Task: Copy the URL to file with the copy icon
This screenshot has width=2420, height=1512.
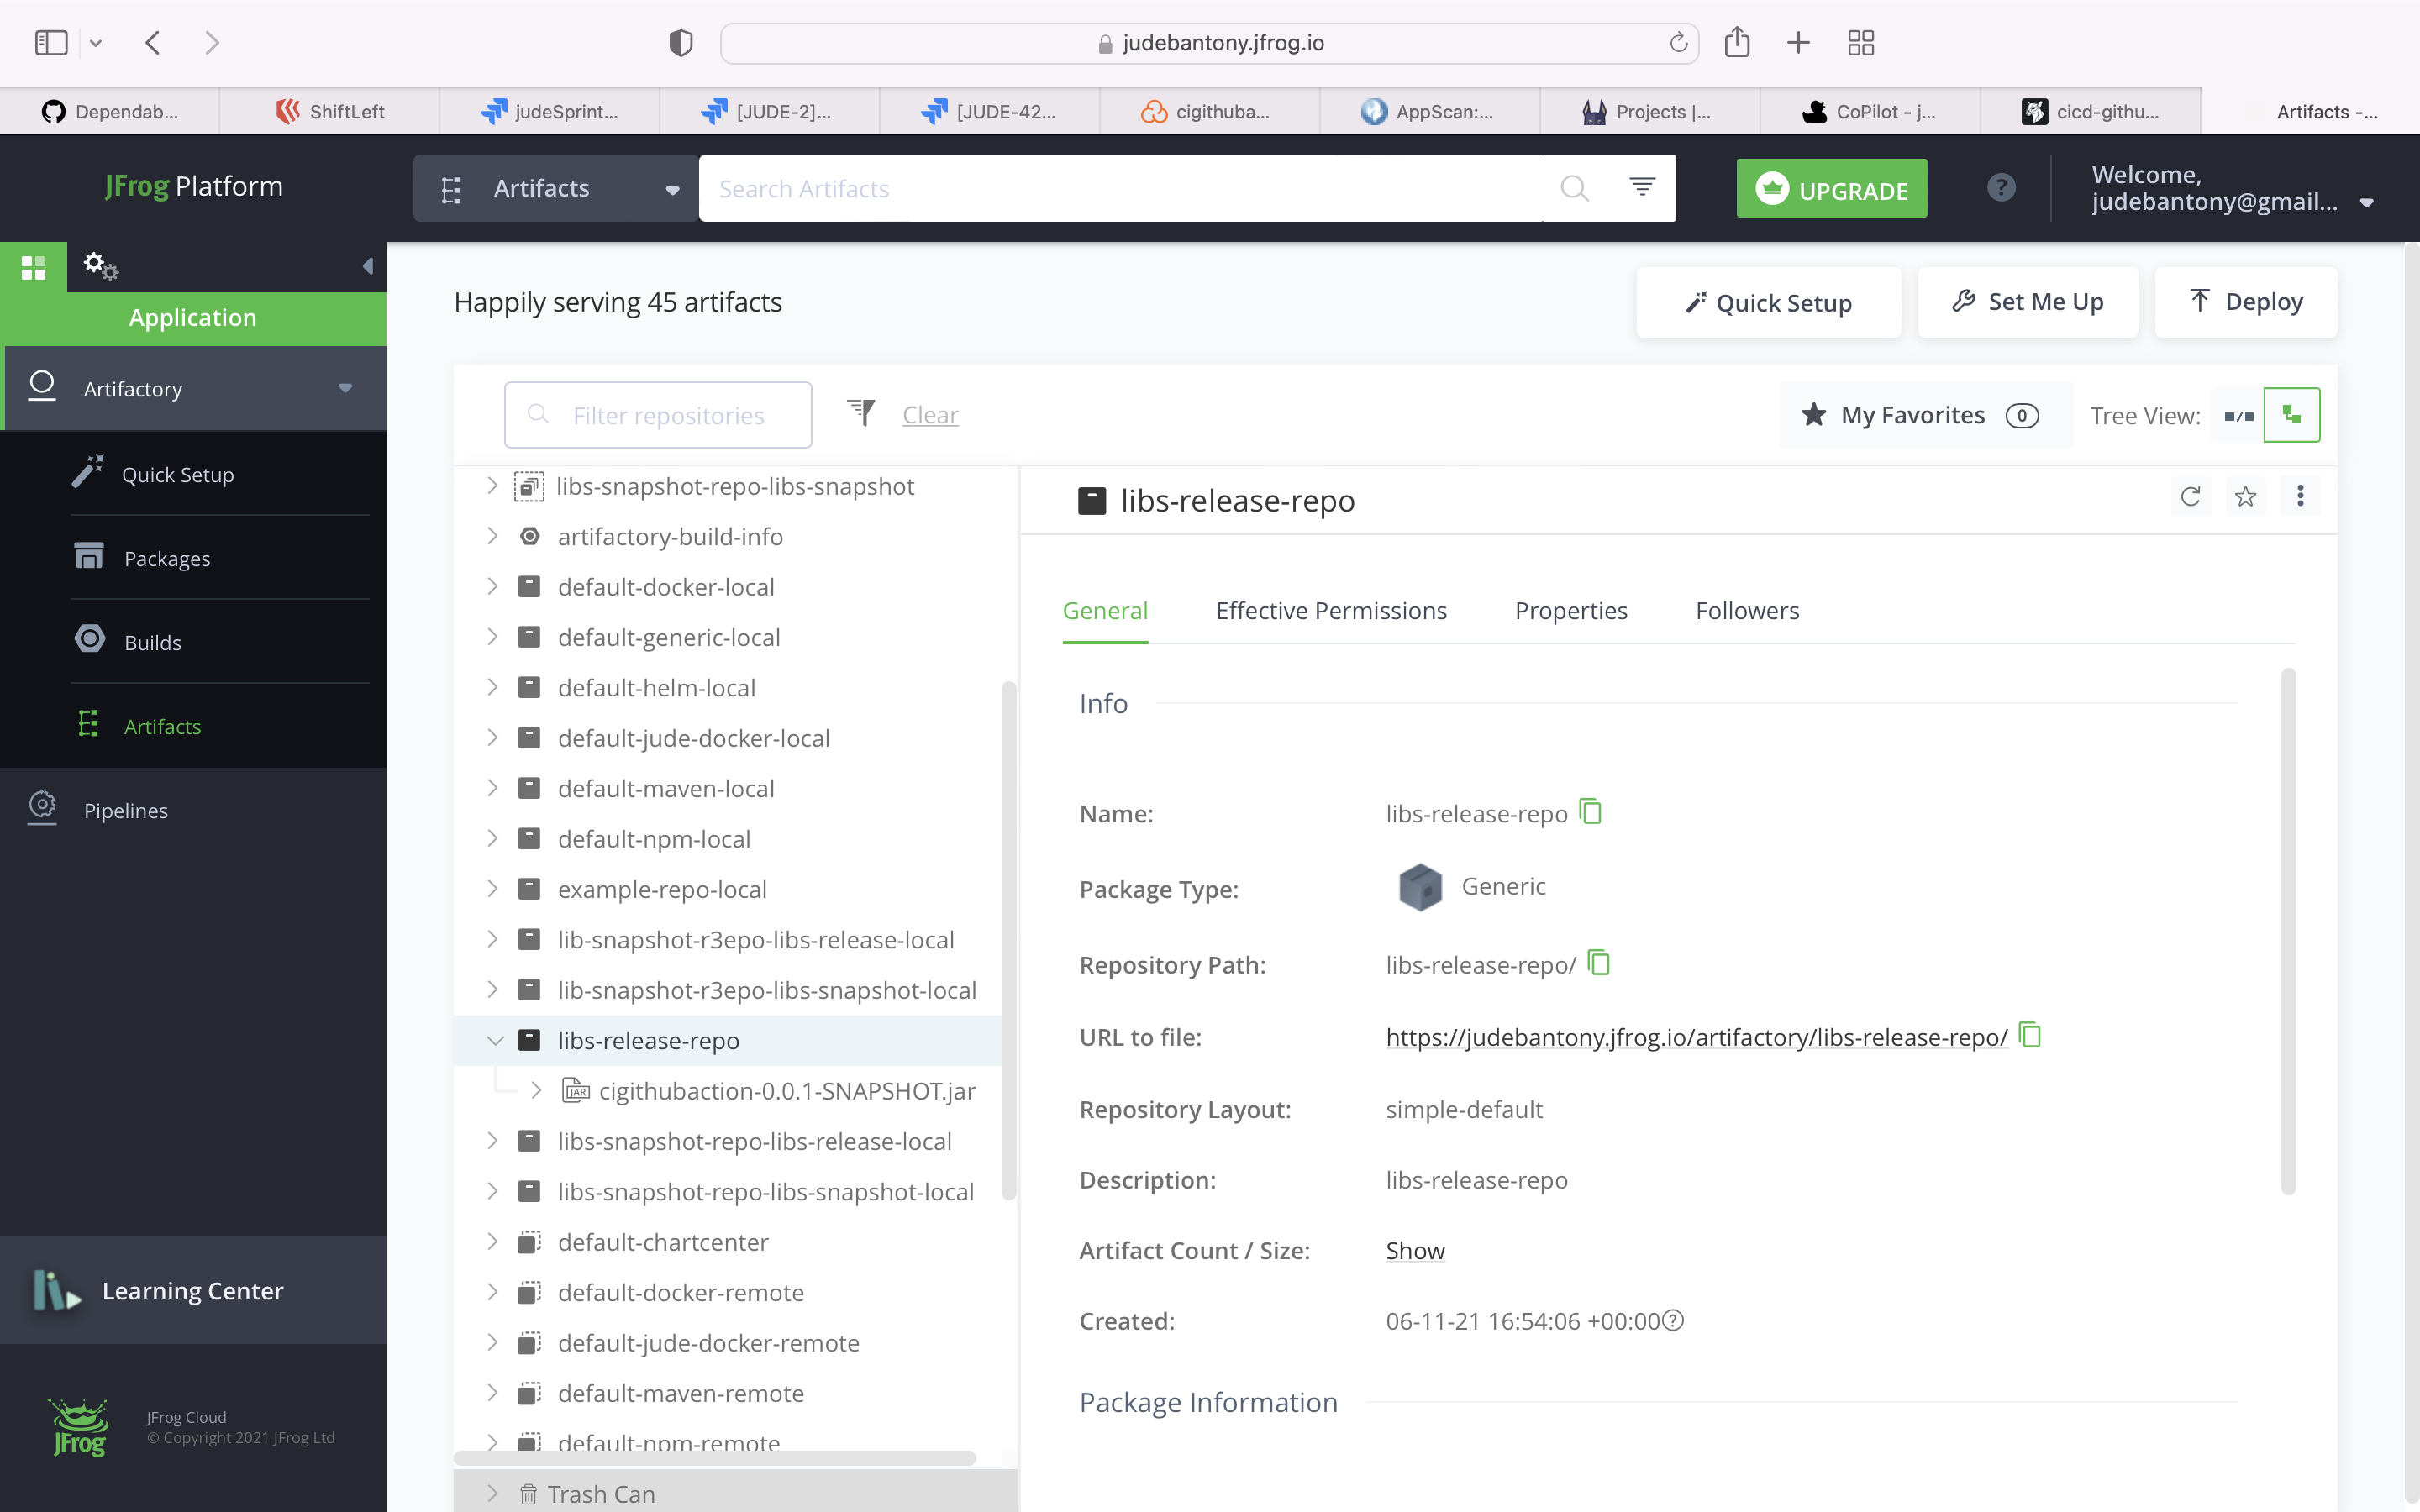Action: click(2030, 1035)
